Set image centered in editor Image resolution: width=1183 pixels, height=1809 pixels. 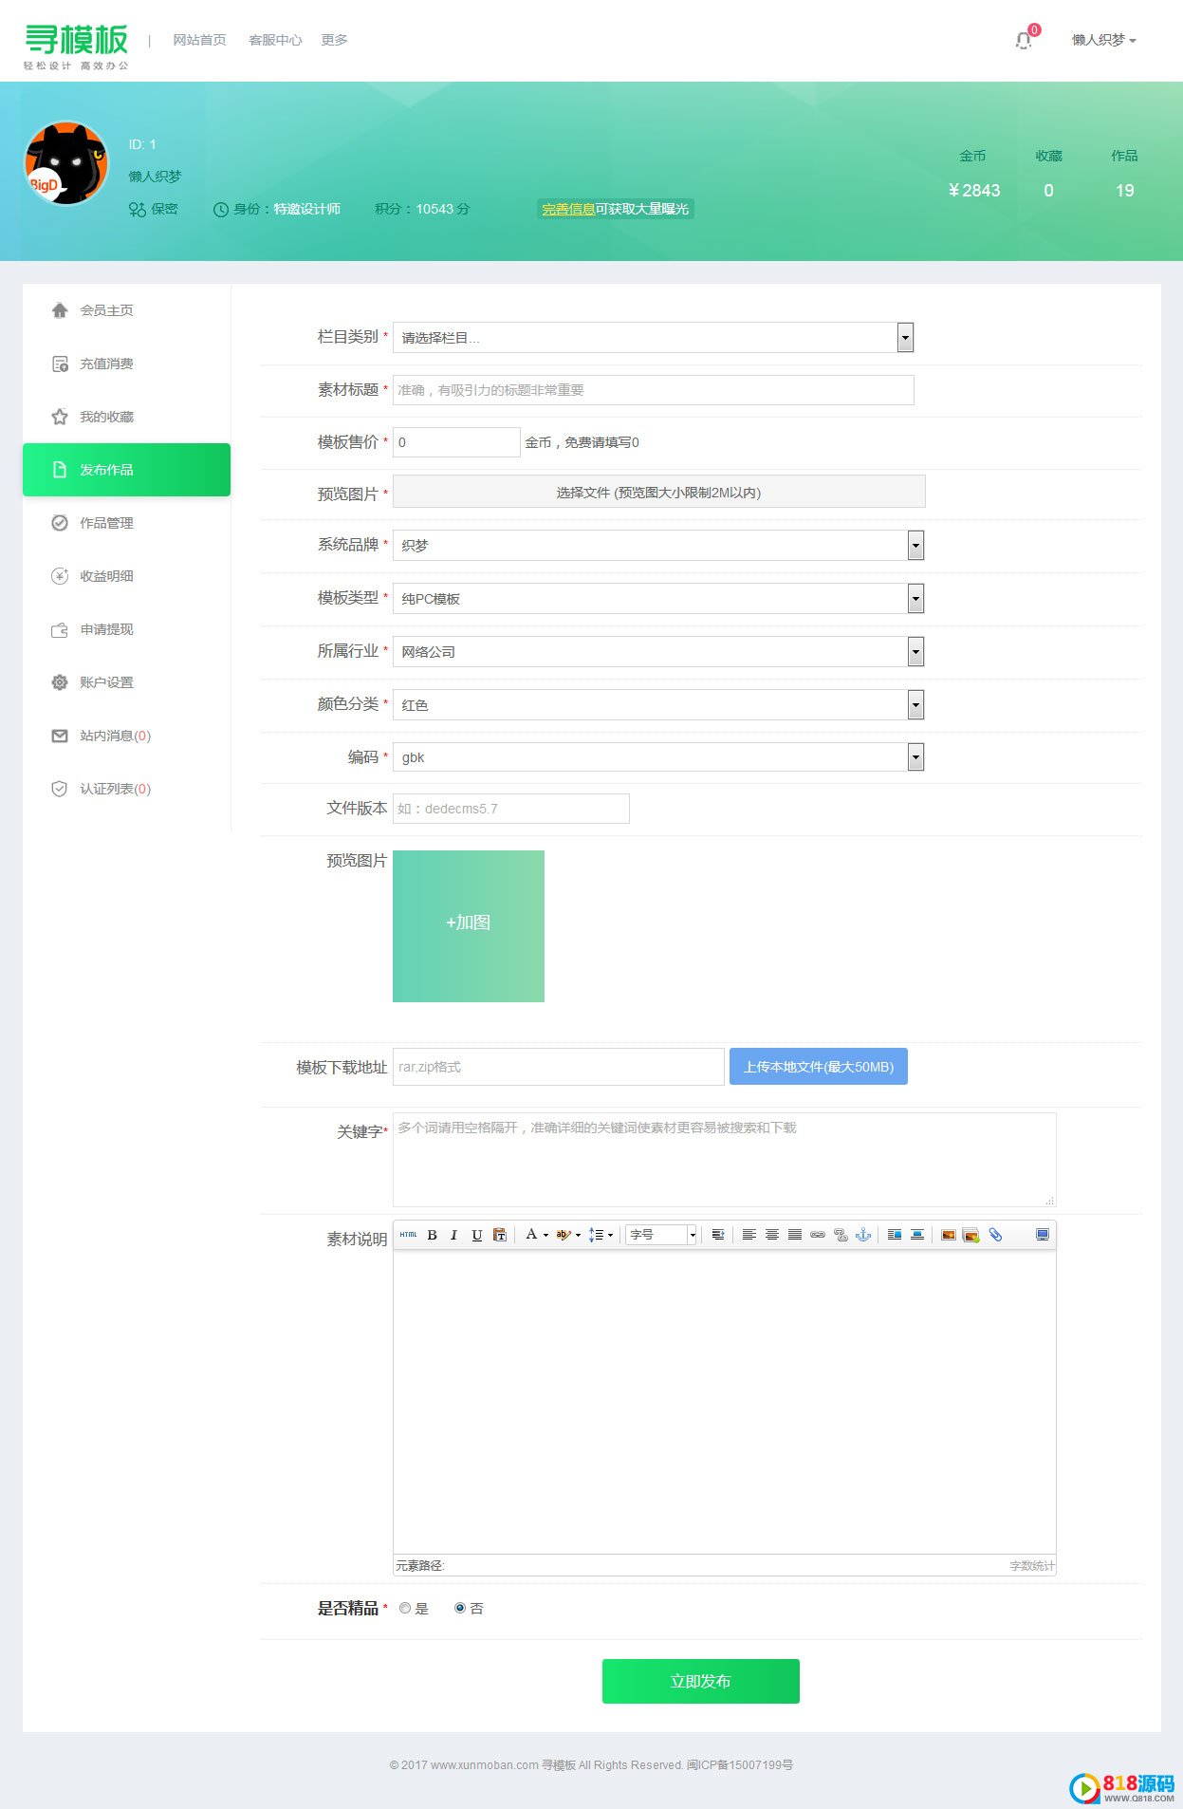(917, 1235)
